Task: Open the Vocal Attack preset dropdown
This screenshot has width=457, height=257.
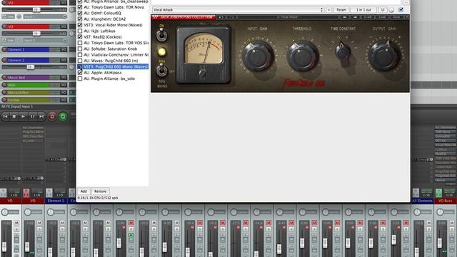Action: tap(238, 9)
